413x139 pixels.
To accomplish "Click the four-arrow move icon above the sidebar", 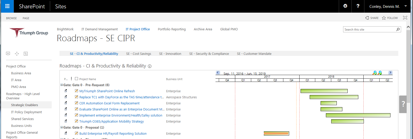I will (x=17, y=54).
